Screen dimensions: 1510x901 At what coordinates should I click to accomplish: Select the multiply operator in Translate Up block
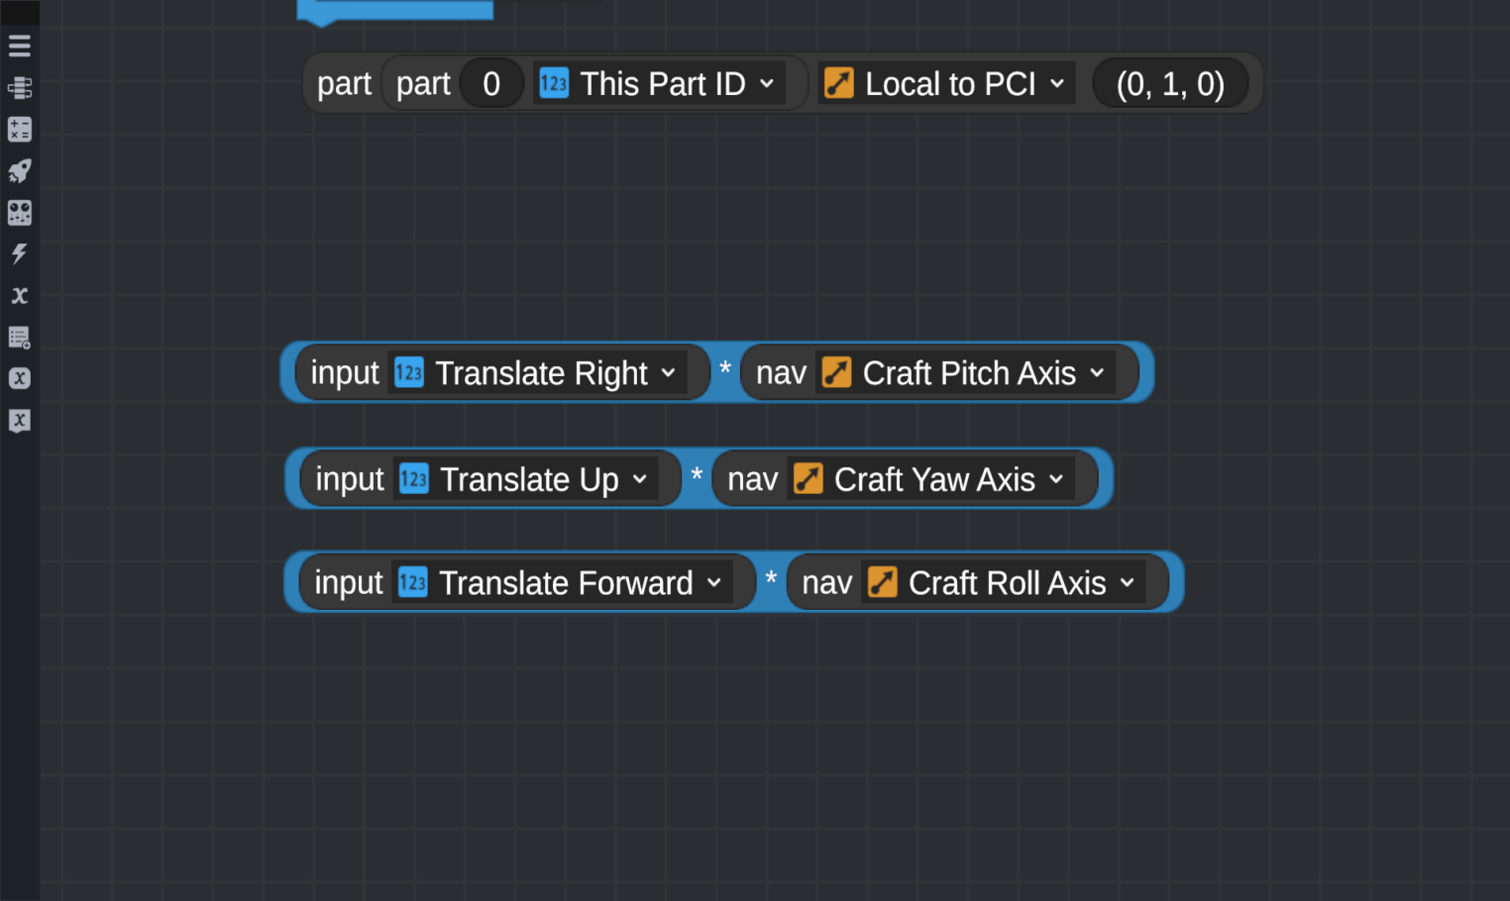coord(697,476)
